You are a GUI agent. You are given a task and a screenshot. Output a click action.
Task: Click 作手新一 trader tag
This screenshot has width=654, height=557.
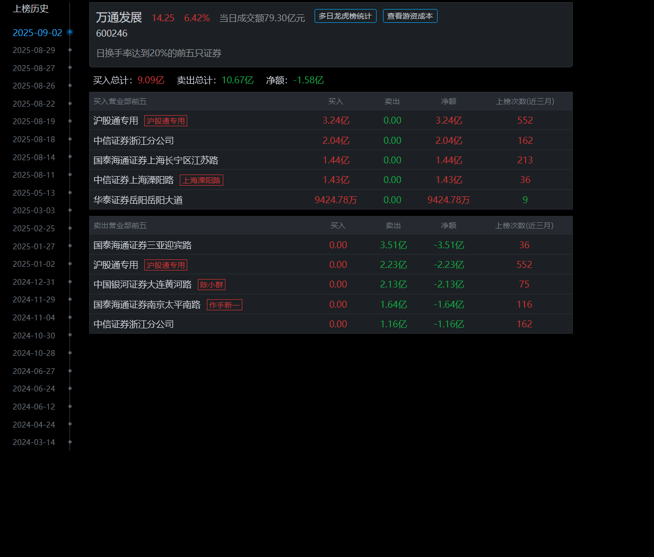224,305
